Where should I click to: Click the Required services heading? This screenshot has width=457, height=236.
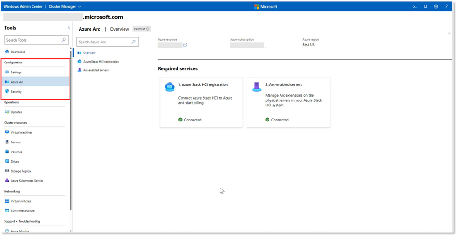pos(178,68)
